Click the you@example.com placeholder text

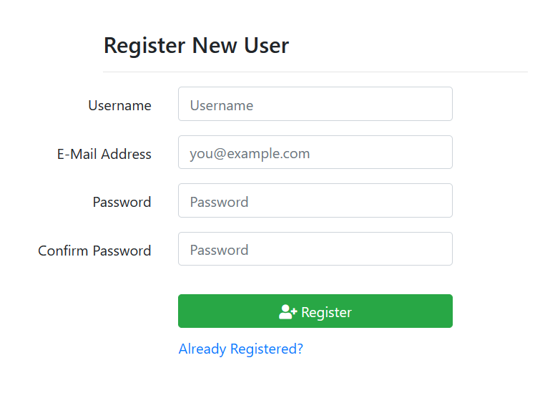point(250,153)
